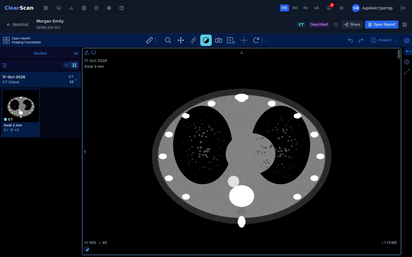The width and height of the screenshot is (412, 257).
Task: Activate the crosshairs tool
Action: (x=244, y=40)
